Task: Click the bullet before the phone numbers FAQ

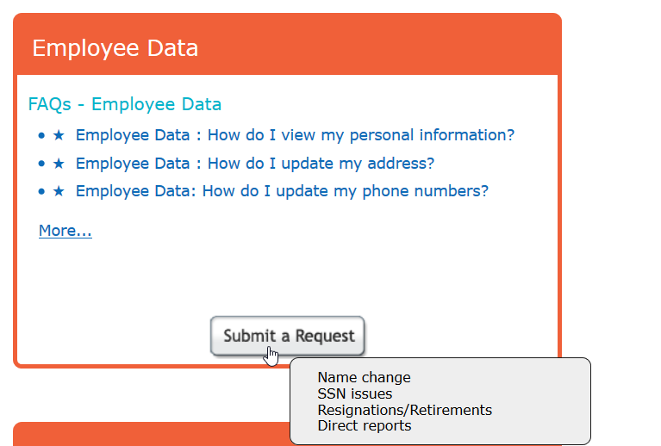Action: pos(41,192)
